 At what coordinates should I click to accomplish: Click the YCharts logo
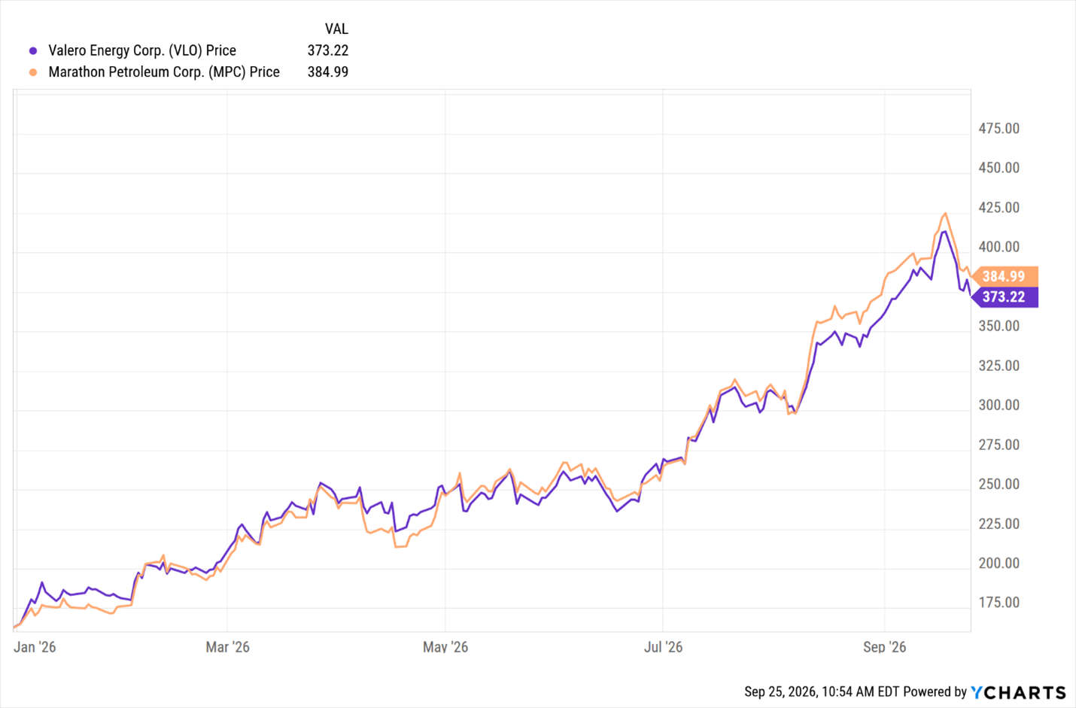[x=1019, y=692]
